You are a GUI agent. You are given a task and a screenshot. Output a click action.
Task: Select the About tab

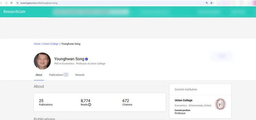pyautogui.click(x=39, y=75)
